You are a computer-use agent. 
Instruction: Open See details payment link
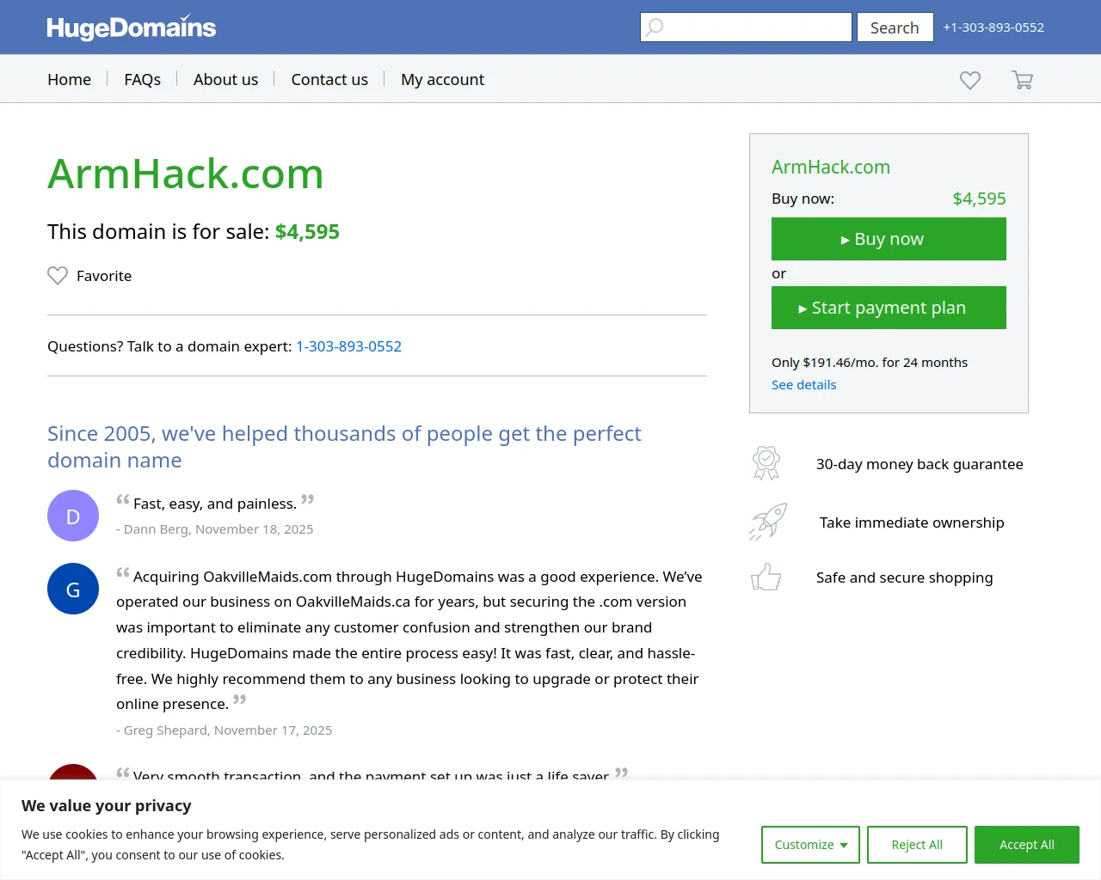point(803,385)
